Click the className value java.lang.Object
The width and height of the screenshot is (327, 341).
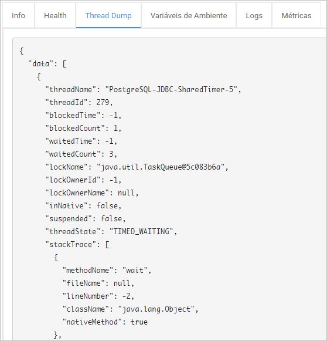click(x=156, y=309)
